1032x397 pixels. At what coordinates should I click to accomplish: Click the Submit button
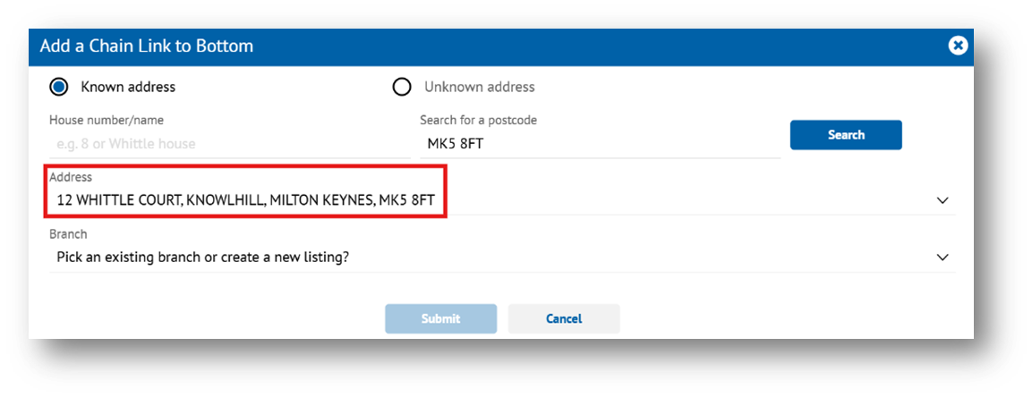click(x=441, y=319)
